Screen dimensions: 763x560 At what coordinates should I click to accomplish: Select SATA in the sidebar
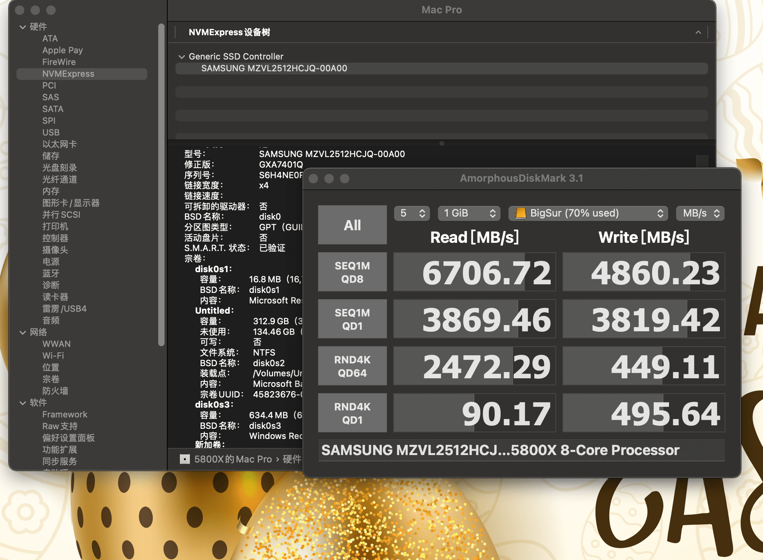coord(53,109)
